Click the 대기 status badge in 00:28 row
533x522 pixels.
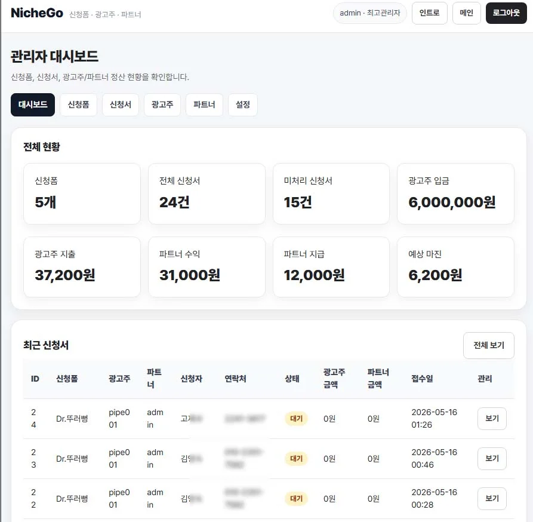click(x=296, y=499)
